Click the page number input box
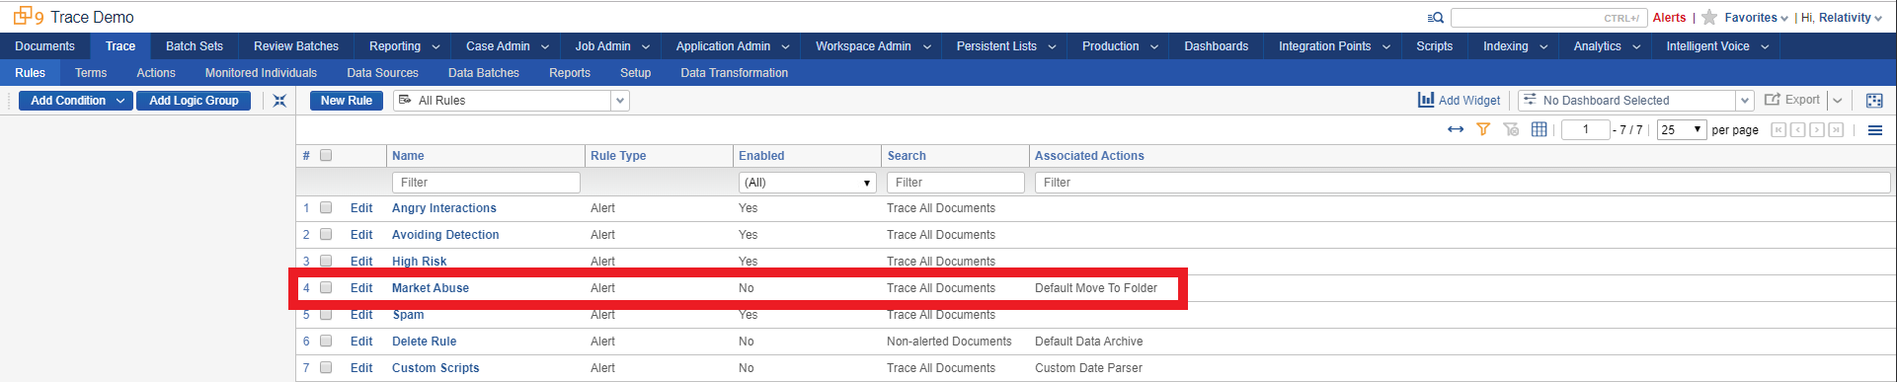 pos(1586,130)
